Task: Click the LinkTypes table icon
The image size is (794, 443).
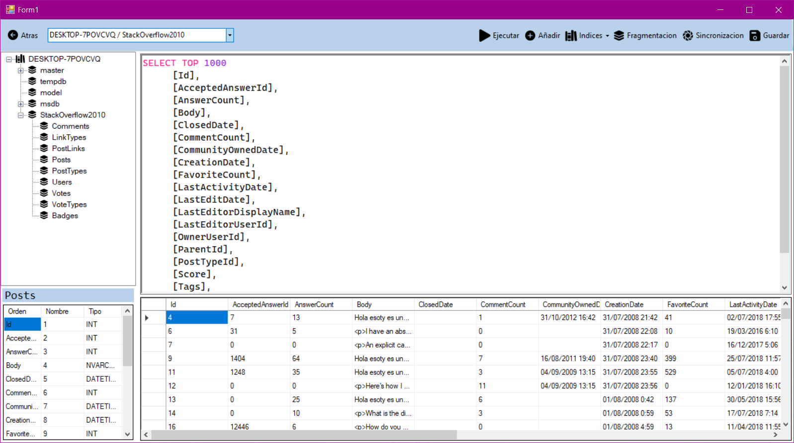Action: 44,137
